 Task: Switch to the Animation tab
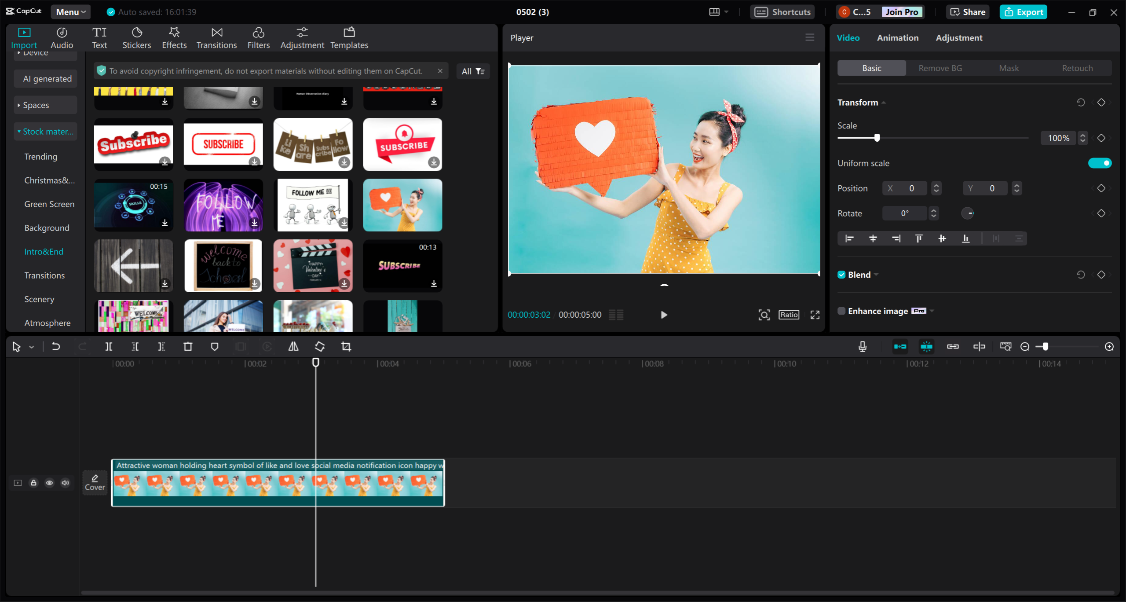click(898, 38)
